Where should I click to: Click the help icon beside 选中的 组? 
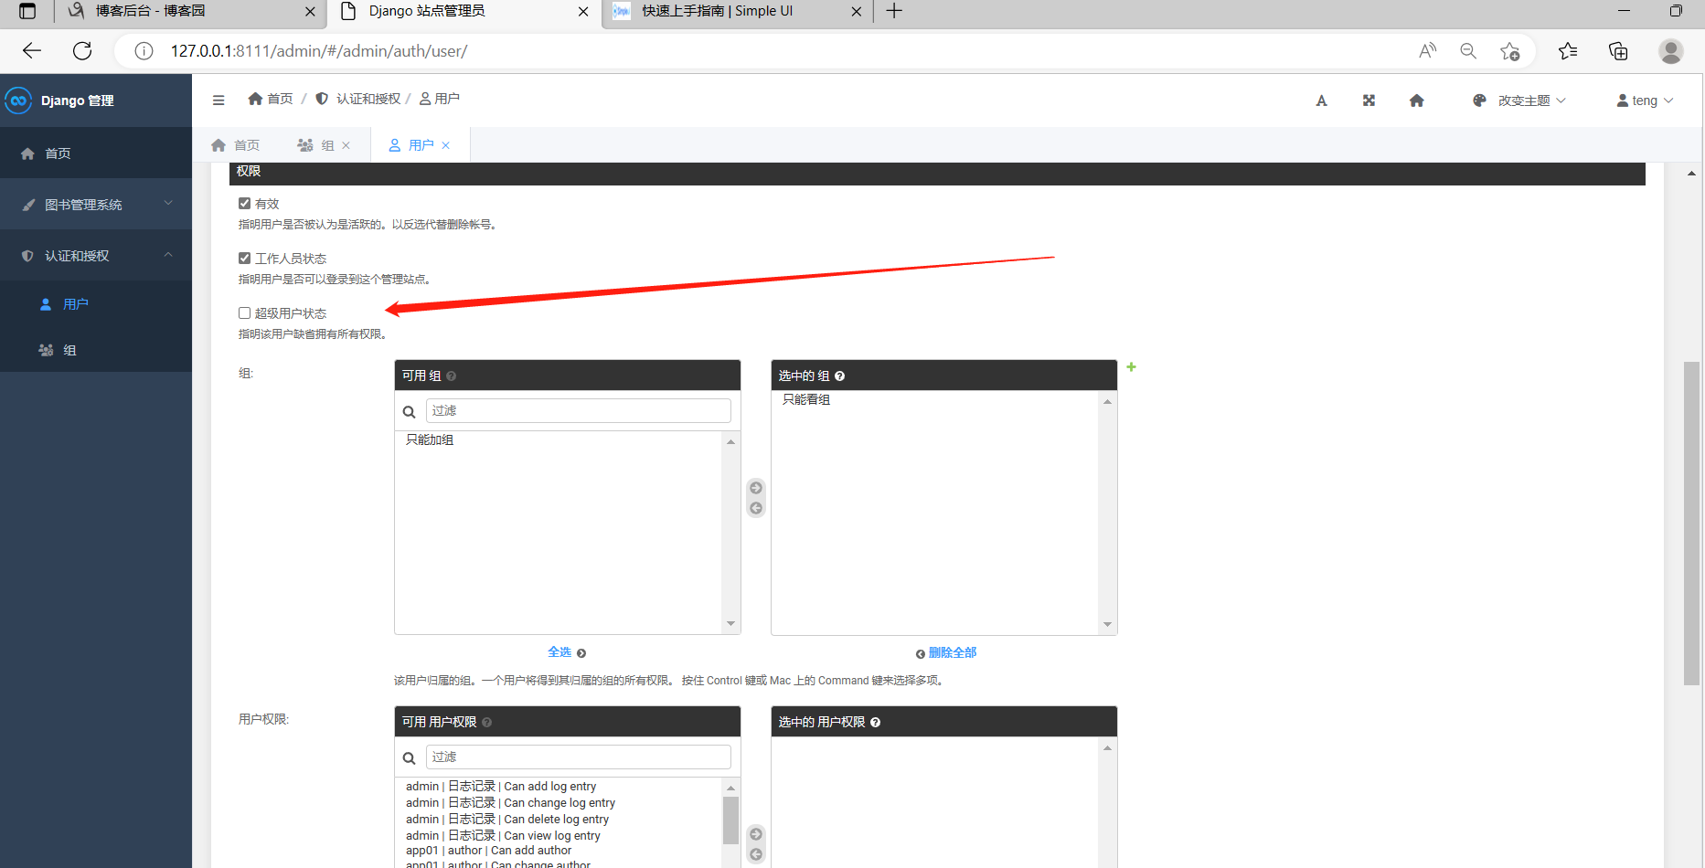pos(839,376)
